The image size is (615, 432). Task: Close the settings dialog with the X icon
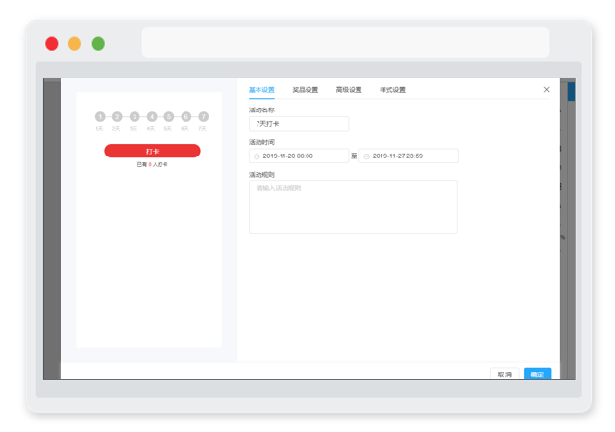coord(547,90)
